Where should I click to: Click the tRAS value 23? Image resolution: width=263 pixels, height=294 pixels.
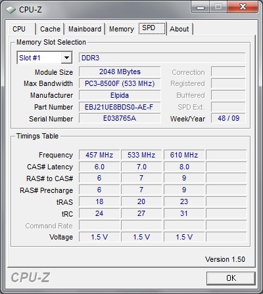[184, 201]
